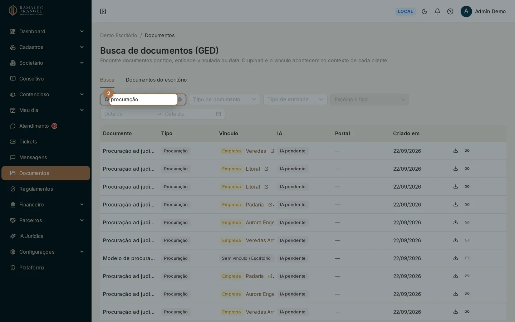Open the Admin Demo avatar menu

[466, 11]
